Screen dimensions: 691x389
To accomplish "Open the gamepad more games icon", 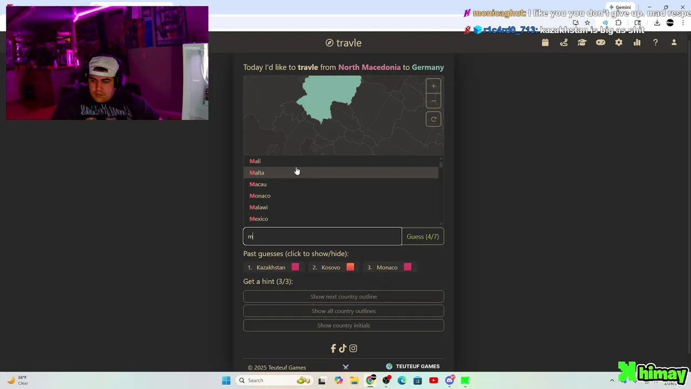I will pyautogui.click(x=600, y=43).
